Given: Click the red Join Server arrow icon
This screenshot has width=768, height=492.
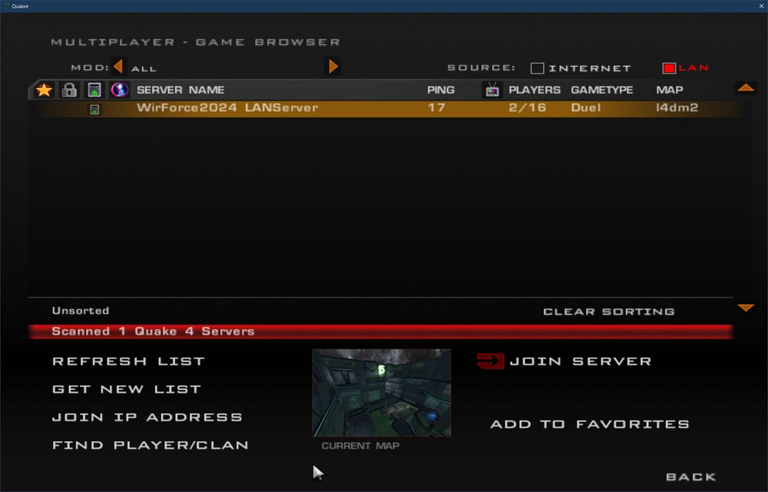Looking at the screenshot, I should point(490,362).
